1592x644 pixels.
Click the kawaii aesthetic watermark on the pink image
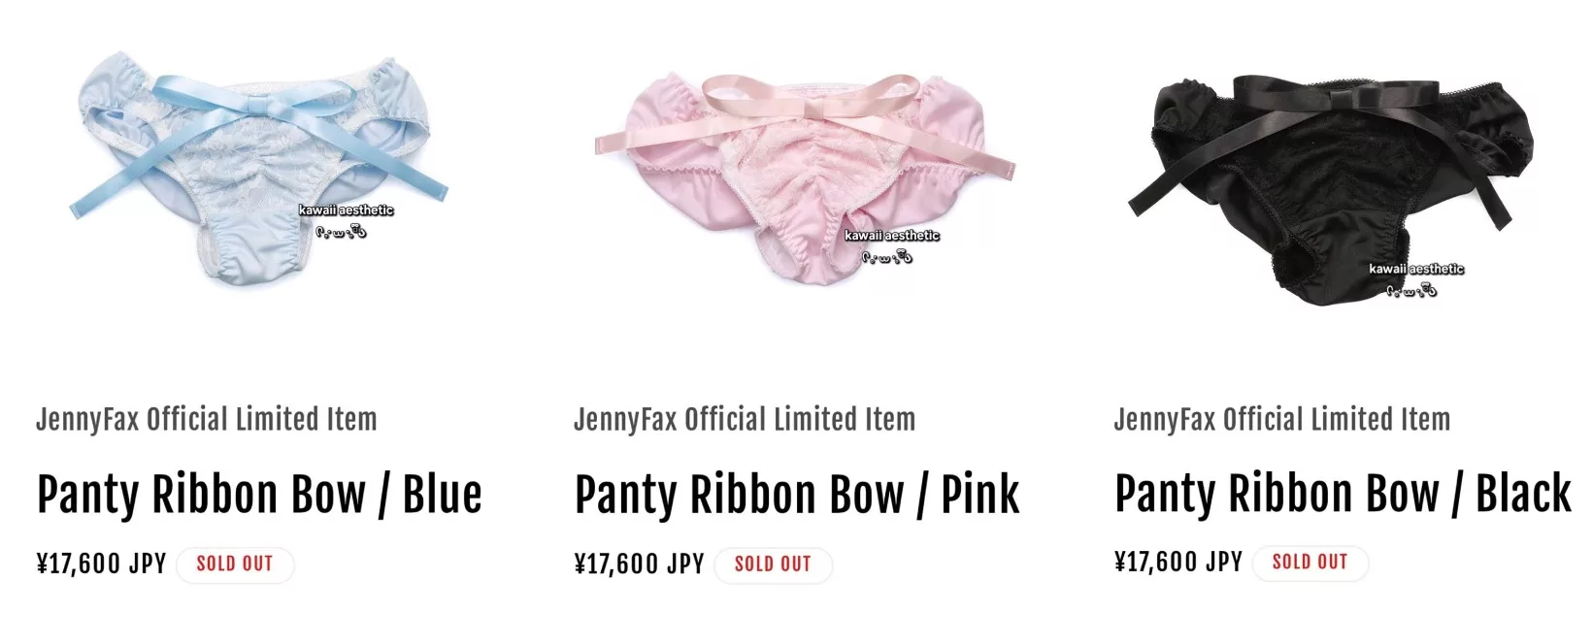point(892,236)
